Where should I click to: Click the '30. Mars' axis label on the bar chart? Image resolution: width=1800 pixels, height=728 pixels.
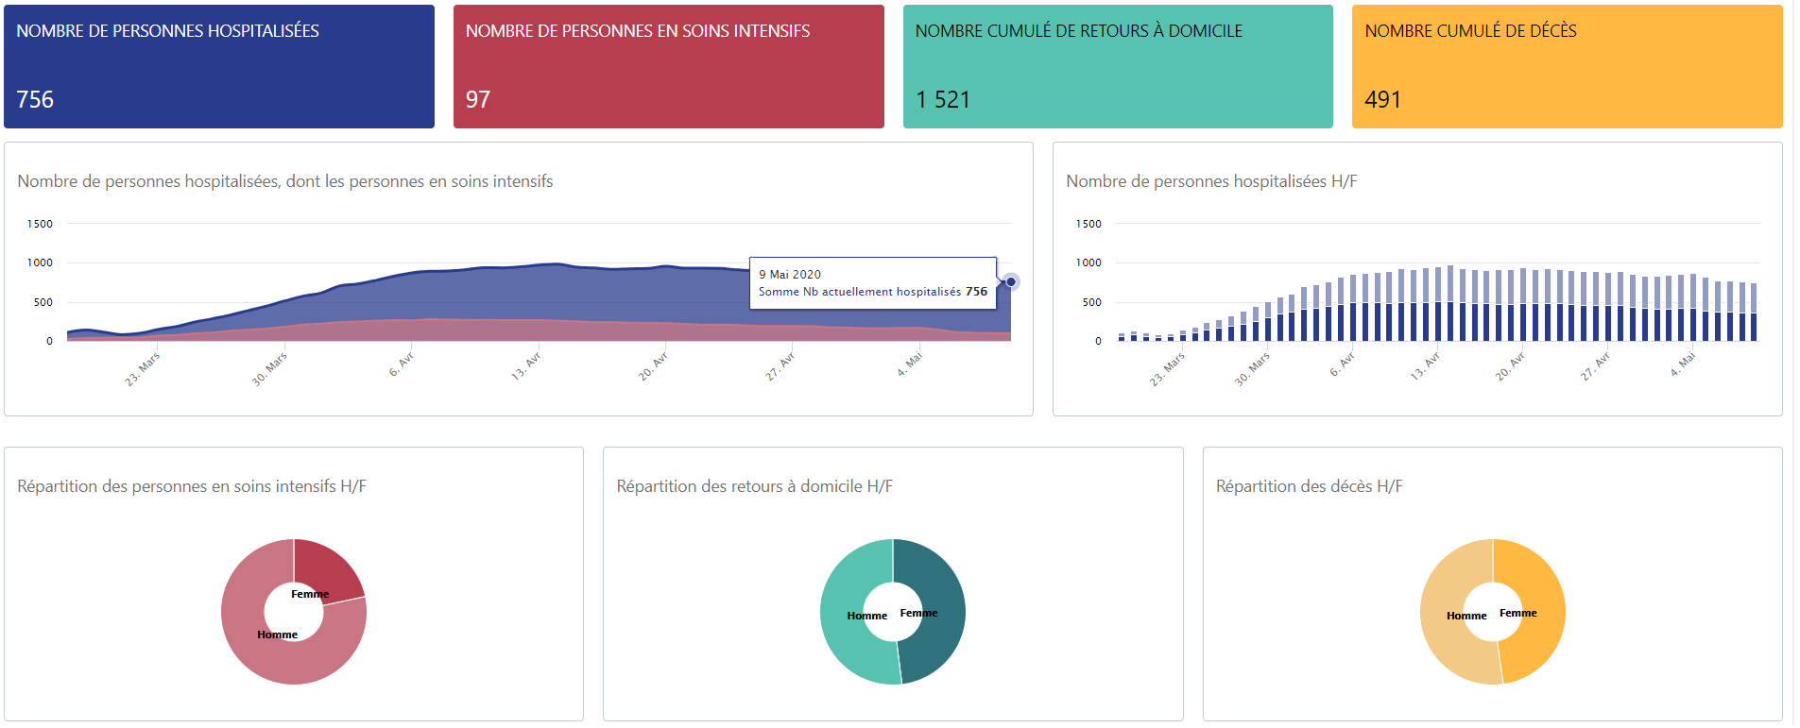pyautogui.click(x=1252, y=369)
